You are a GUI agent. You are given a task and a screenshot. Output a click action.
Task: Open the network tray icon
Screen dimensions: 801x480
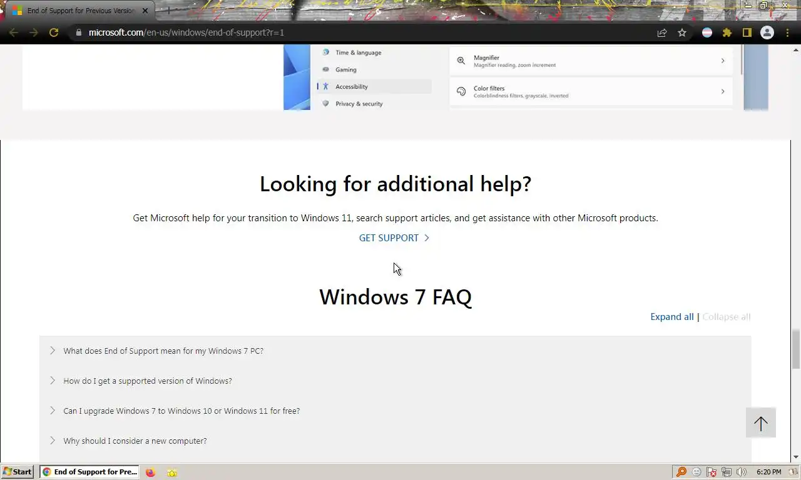point(727,472)
